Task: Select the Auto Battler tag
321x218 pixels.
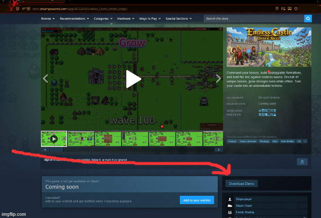Action: [287, 141]
